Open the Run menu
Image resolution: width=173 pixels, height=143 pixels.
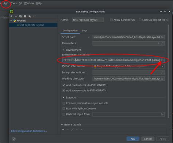(x=6, y=3)
